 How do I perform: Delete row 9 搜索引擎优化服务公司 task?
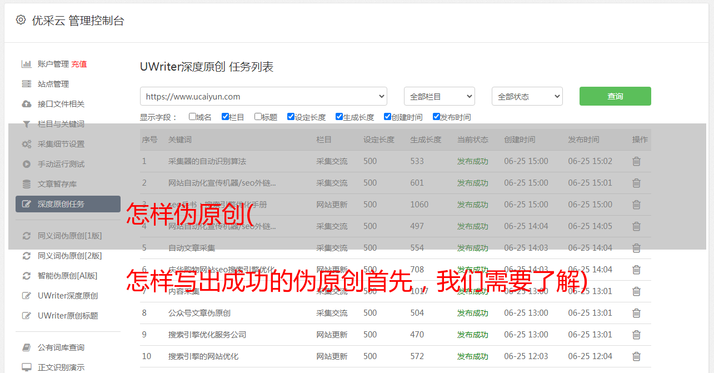(637, 335)
